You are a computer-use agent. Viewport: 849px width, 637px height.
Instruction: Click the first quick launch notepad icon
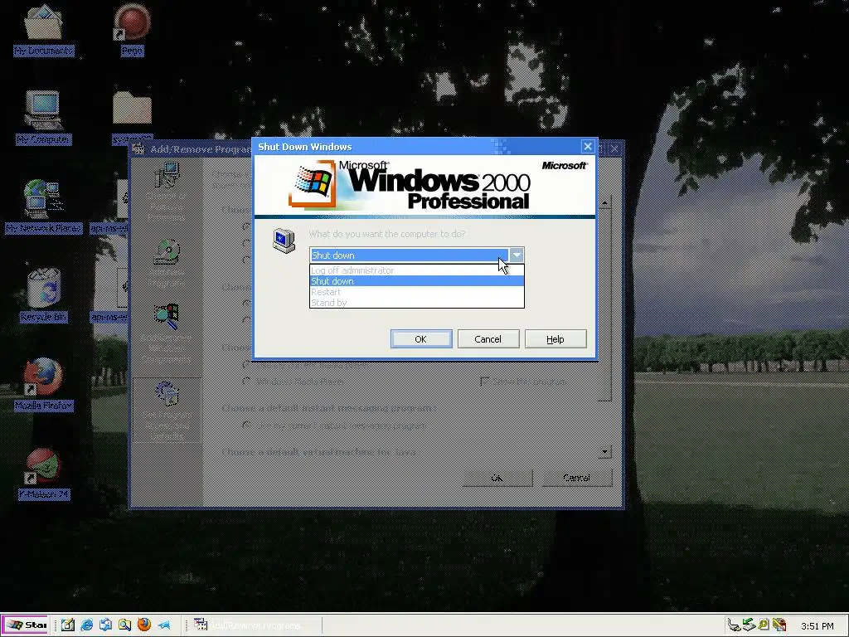coord(68,625)
